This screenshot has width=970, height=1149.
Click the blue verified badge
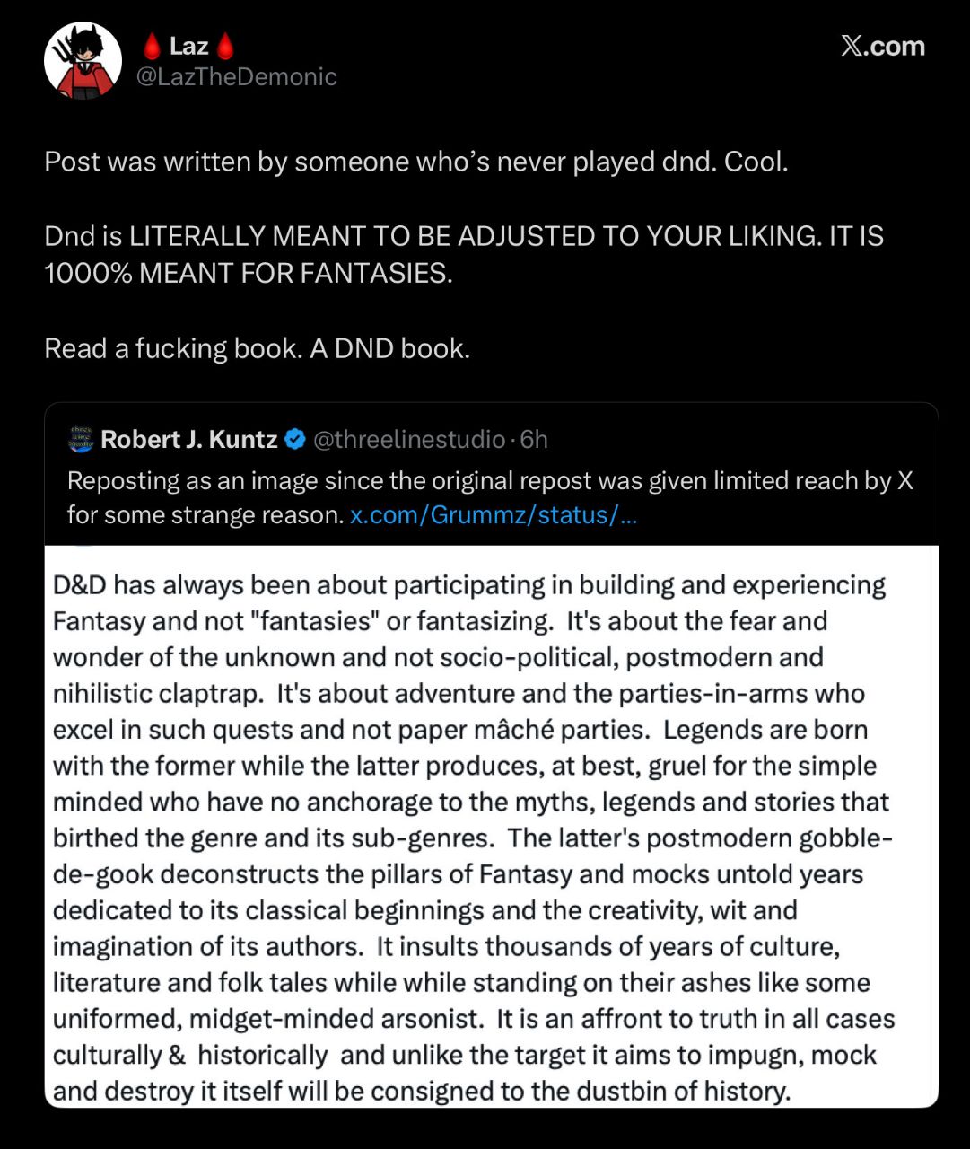pos(294,440)
